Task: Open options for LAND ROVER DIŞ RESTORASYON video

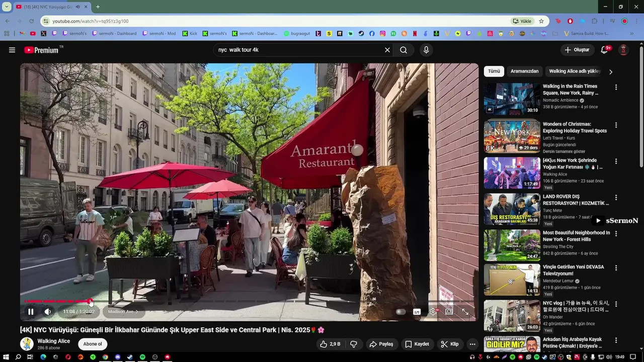Action: [x=616, y=197]
